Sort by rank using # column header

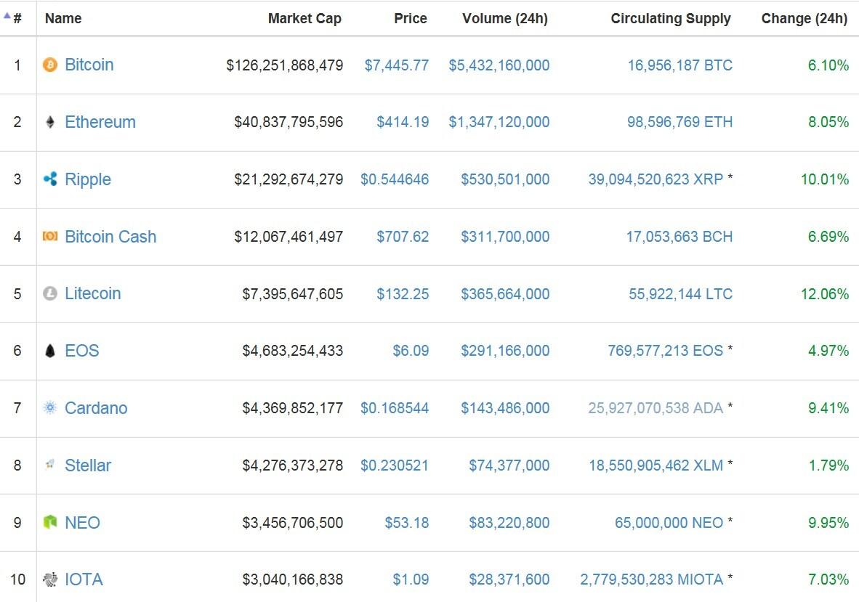(17, 19)
